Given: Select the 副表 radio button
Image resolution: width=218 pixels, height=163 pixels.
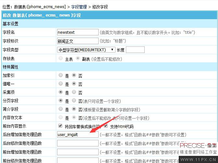Looking at the screenshot, I should 78,58.
